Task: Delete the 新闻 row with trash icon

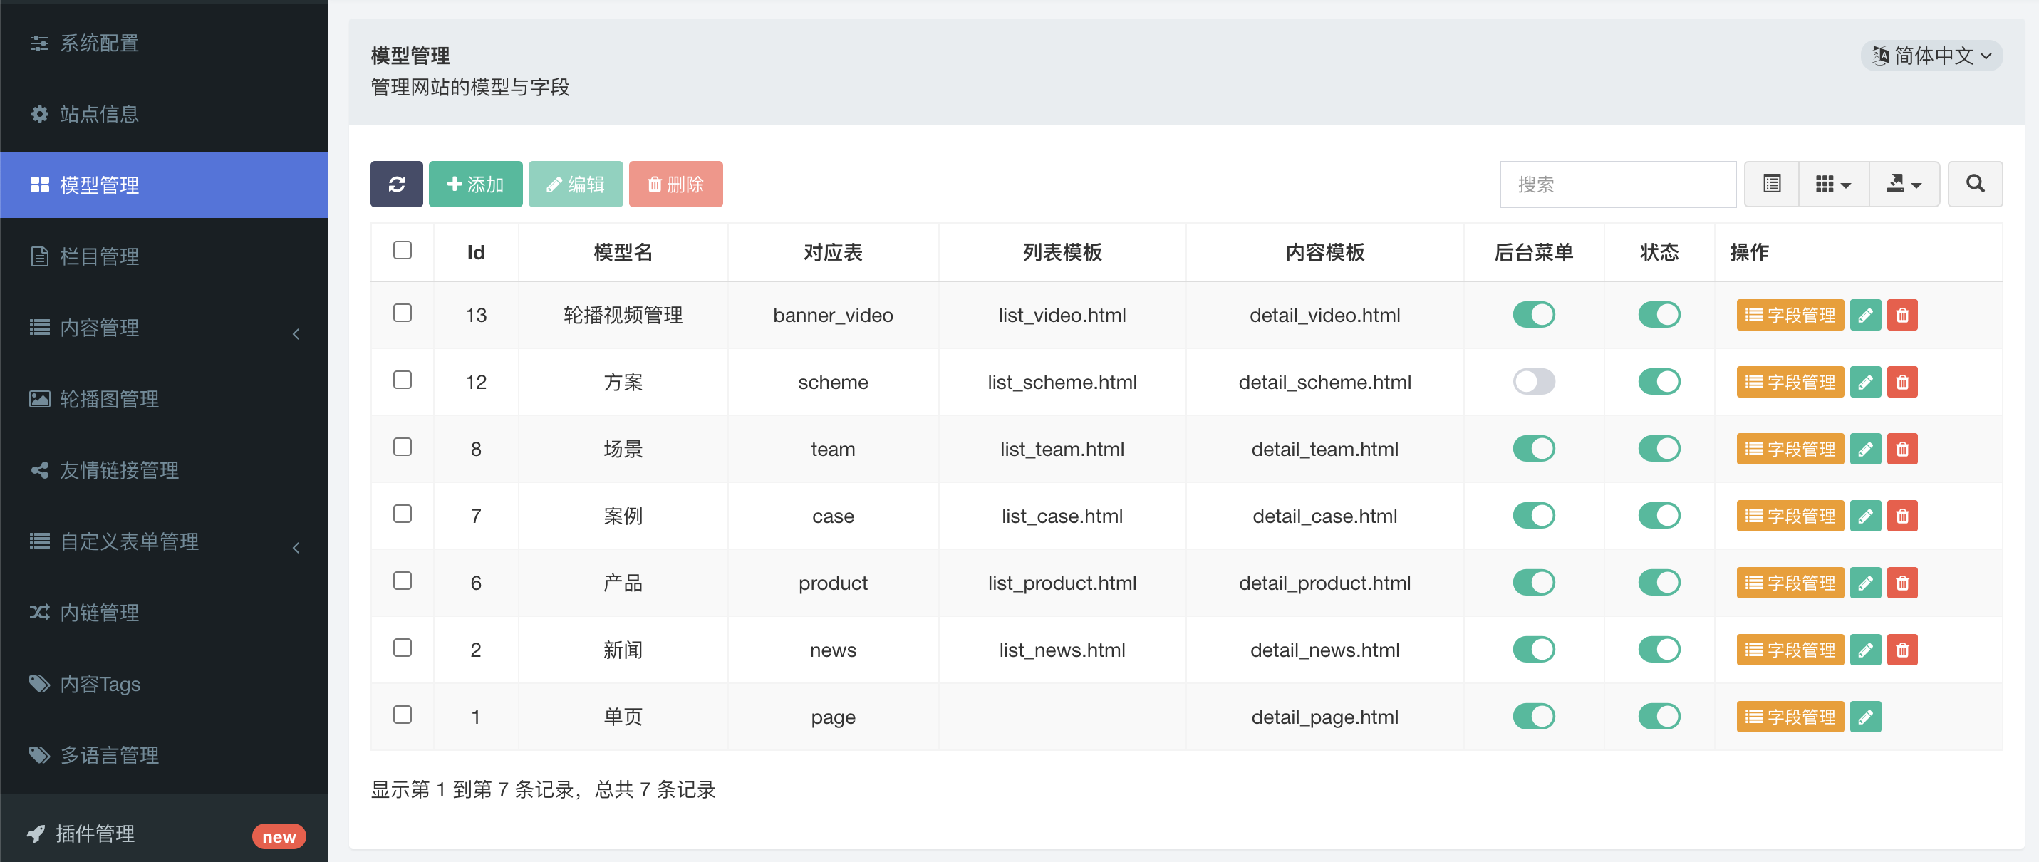Action: pos(1902,650)
